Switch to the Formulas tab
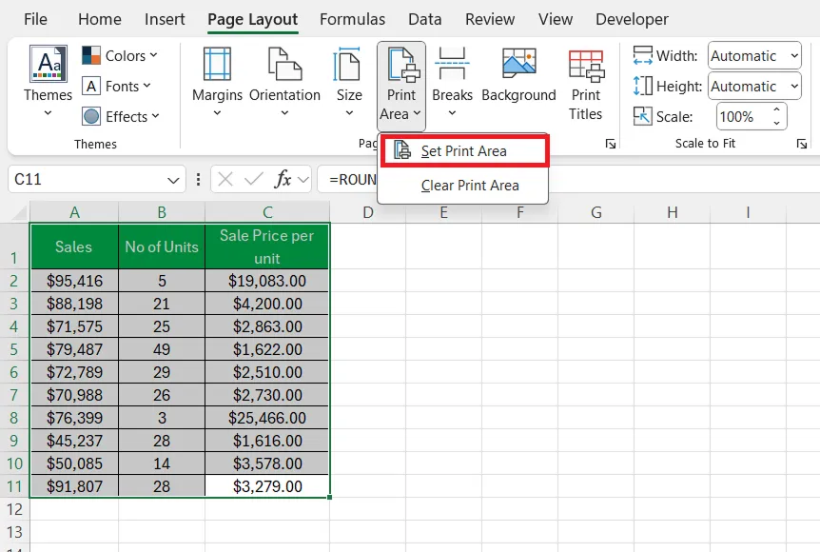 pyautogui.click(x=352, y=19)
